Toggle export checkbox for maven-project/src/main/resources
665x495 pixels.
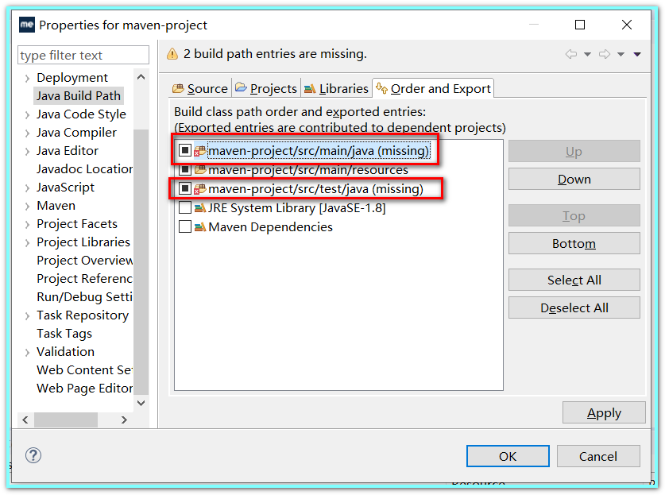point(185,169)
